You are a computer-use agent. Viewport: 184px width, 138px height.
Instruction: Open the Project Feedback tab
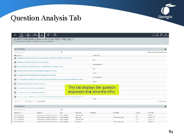click(x=21, y=35)
